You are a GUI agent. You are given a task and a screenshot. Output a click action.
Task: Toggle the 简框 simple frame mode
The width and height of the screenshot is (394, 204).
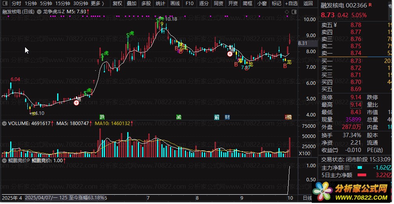(248, 3)
